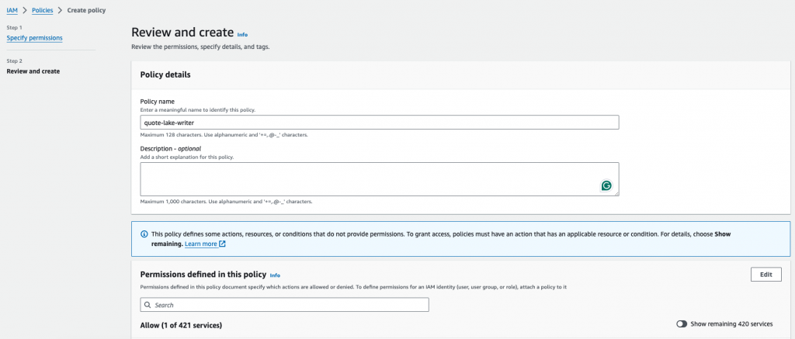Follow the Learn more link in banner
This screenshot has height=339, width=795.
(200, 244)
